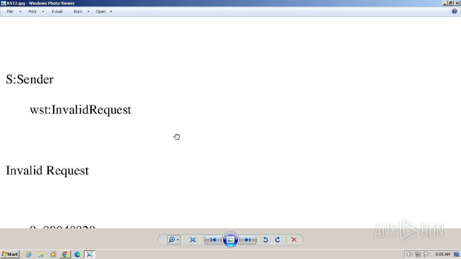Open Windows Media Player from taskbar
This screenshot has width=461, height=259.
53,254
